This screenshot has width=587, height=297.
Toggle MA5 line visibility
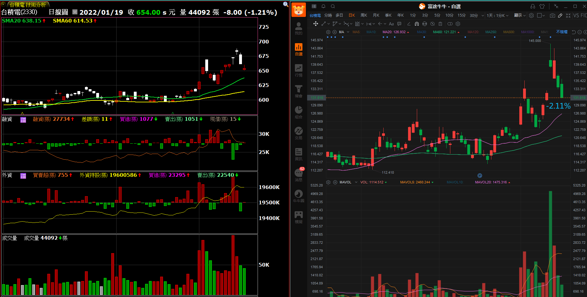click(x=356, y=32)
